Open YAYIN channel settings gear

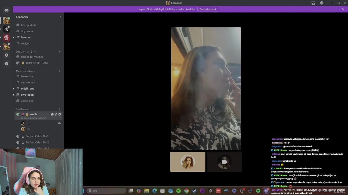point(60,114)
